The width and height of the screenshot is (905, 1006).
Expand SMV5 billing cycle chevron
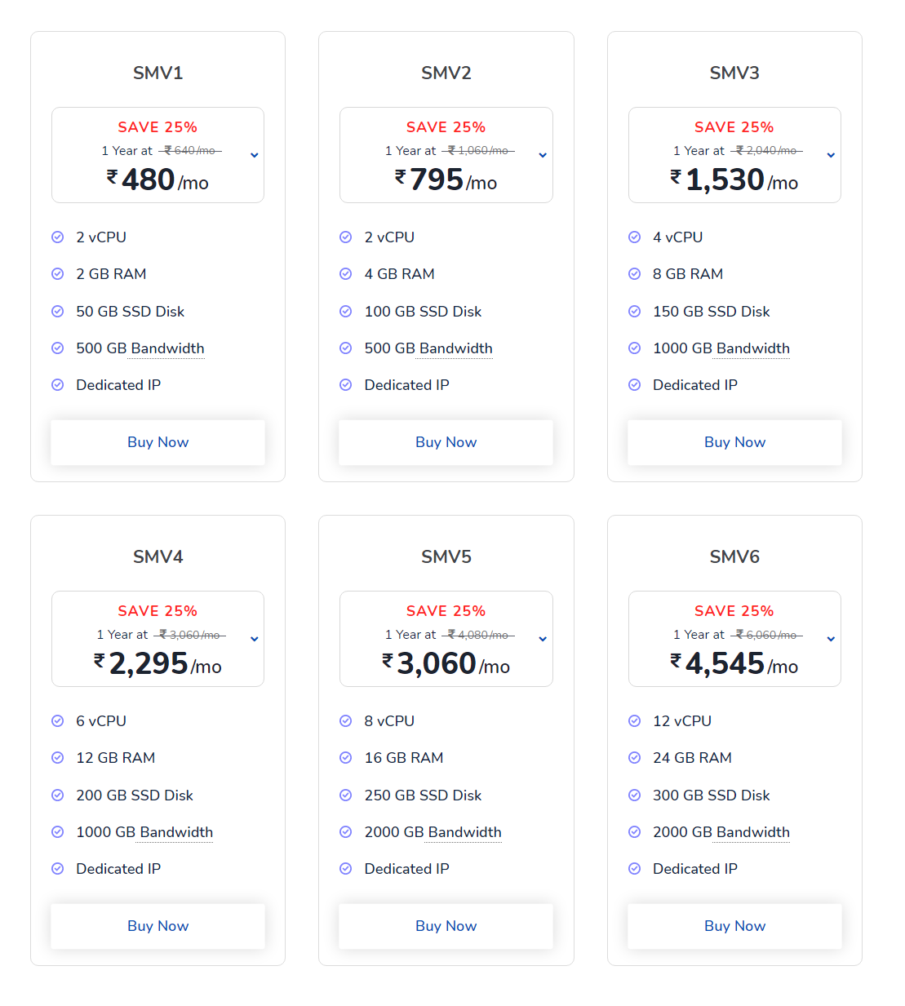[x=543, y=639]
